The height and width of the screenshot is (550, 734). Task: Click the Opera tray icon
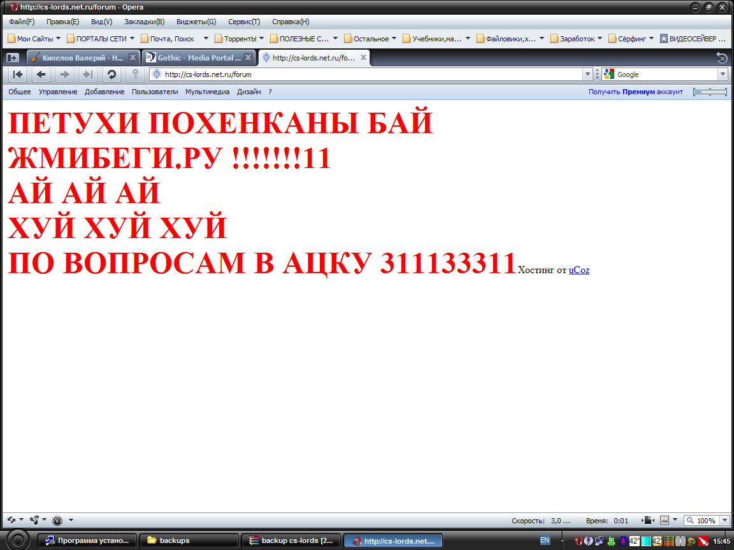coord(579,541)
